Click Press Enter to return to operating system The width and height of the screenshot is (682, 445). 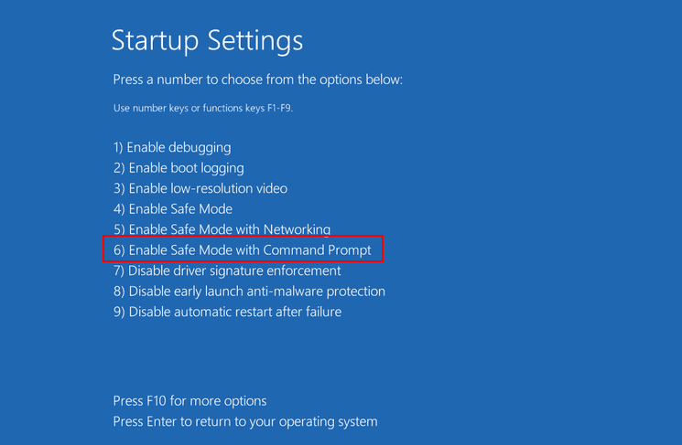(x=244, y=422)
